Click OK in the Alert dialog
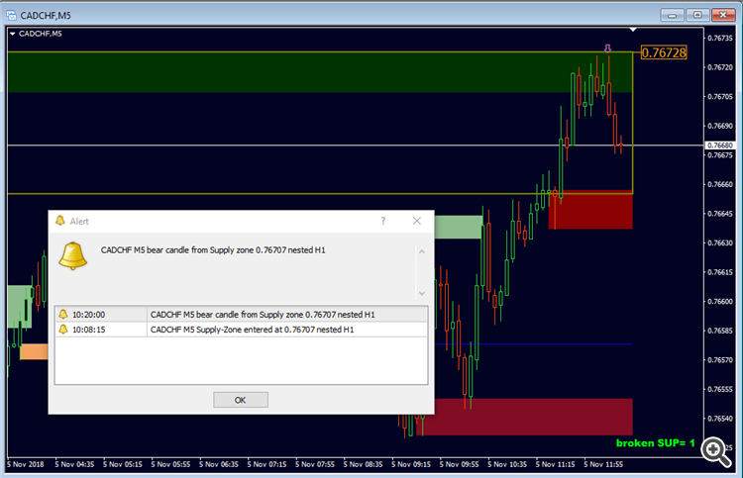 tap(241, 400)
